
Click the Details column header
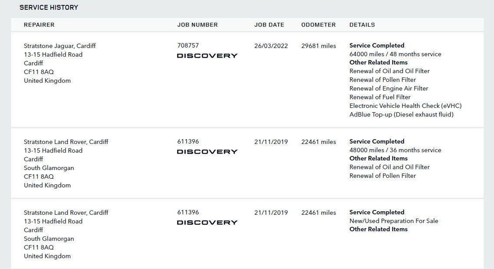pyautogui.click(x=362, y=25)
